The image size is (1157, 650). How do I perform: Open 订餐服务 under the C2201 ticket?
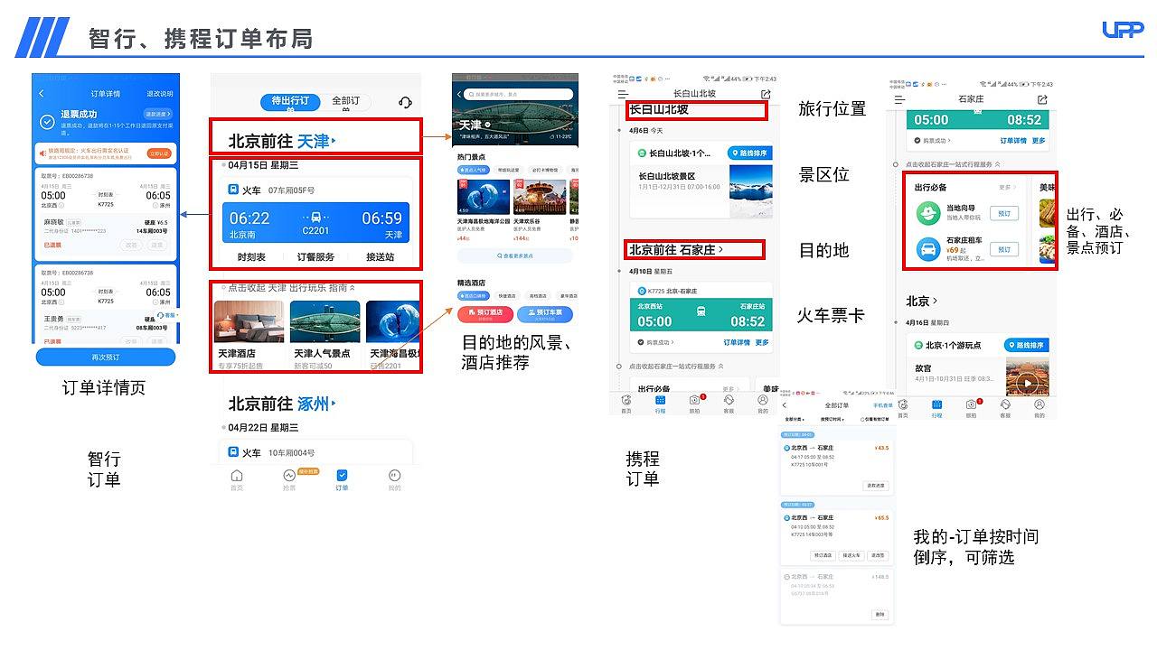click(315, 257)
